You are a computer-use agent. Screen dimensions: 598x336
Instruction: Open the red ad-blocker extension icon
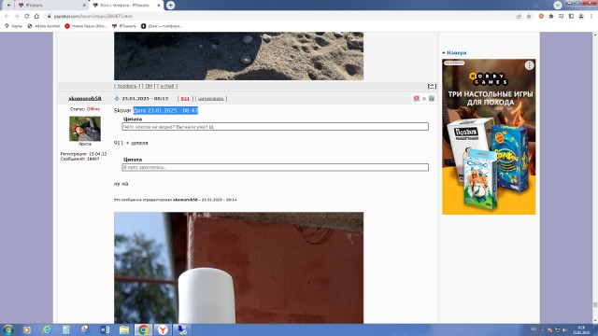(541, 17)
